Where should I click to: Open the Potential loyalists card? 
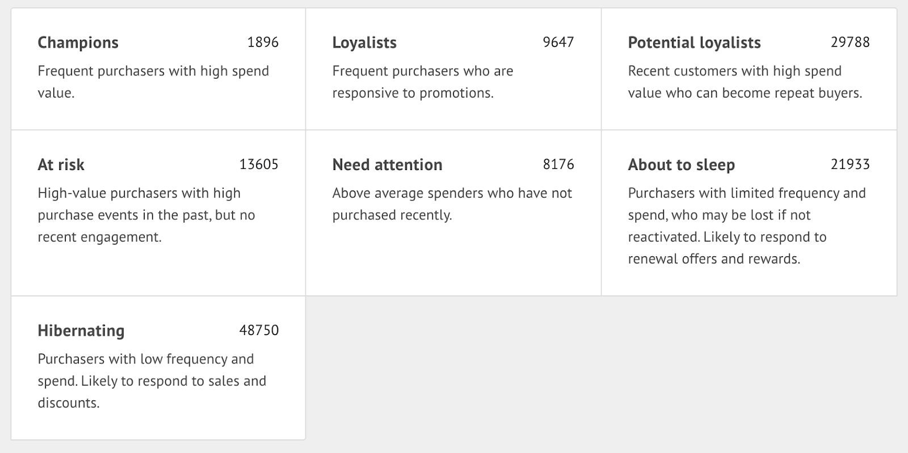pyautogui.click(x=693, y=42)
